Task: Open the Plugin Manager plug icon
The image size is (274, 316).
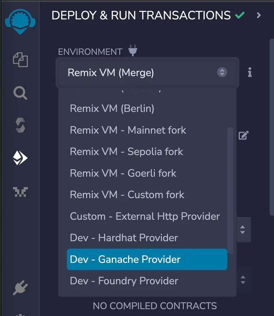Action: (x=20, y=288)
